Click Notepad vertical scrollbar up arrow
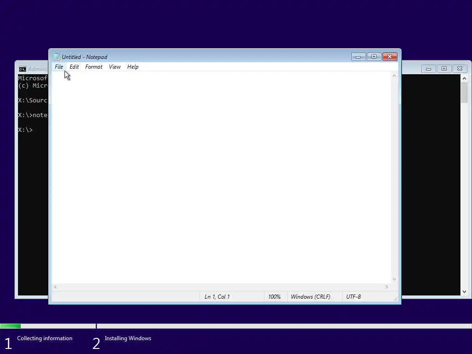The image size is (472, 354). tap(395, 76)
